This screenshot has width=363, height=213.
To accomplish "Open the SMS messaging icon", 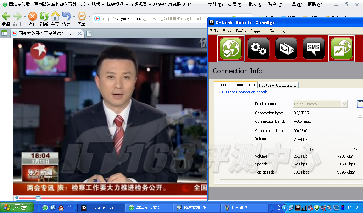I will pos(314,49).
